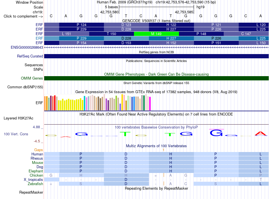The image size is (269, 199).
Task: Open the 'RefSeq genes from NCBI' track title
Action: point(156,52)
